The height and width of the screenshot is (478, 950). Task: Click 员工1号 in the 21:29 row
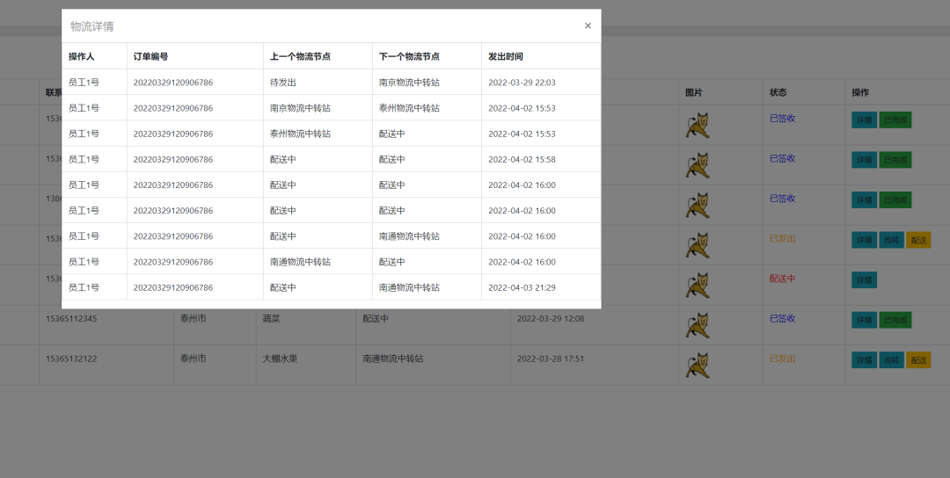click(x=84, y=287)
